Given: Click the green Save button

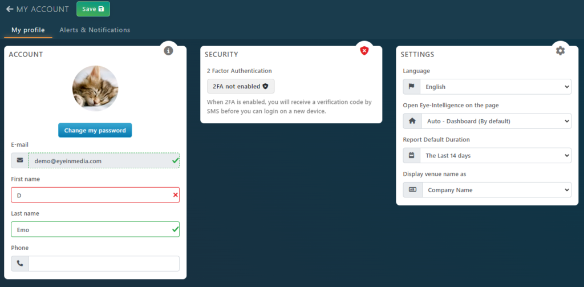Looking at the screenshot, I should click(x=93, y=9).
